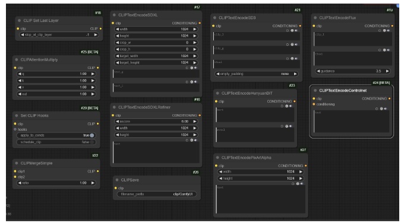Select CLIPTextEncodeFlux node title
Image resolution: width=404 pixels, height=223 pixels.
pos(337,17)
